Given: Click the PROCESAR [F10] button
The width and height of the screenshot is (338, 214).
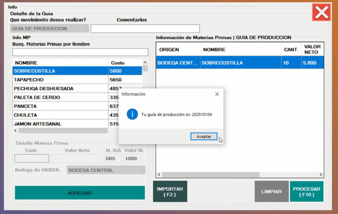Looking at the screenshot, I should [306, 192].
